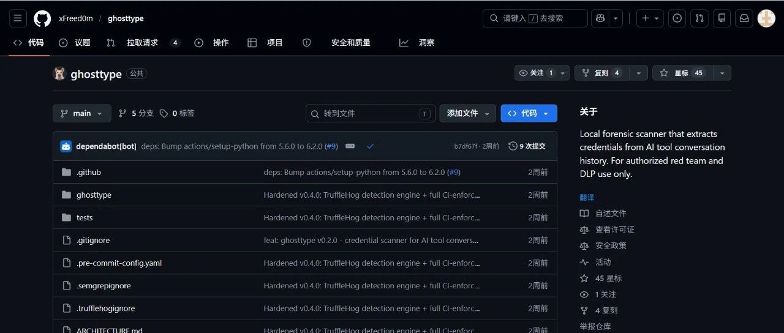Click the .gitignore commit message feat: ghosttype v0.2.0
The width and height of the screenshot is (784, 333).
[x=372, y=241]
